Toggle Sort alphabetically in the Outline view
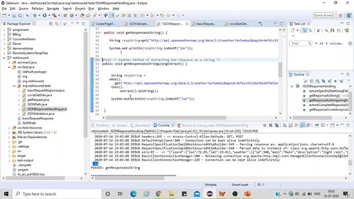 tap(317, 81)
